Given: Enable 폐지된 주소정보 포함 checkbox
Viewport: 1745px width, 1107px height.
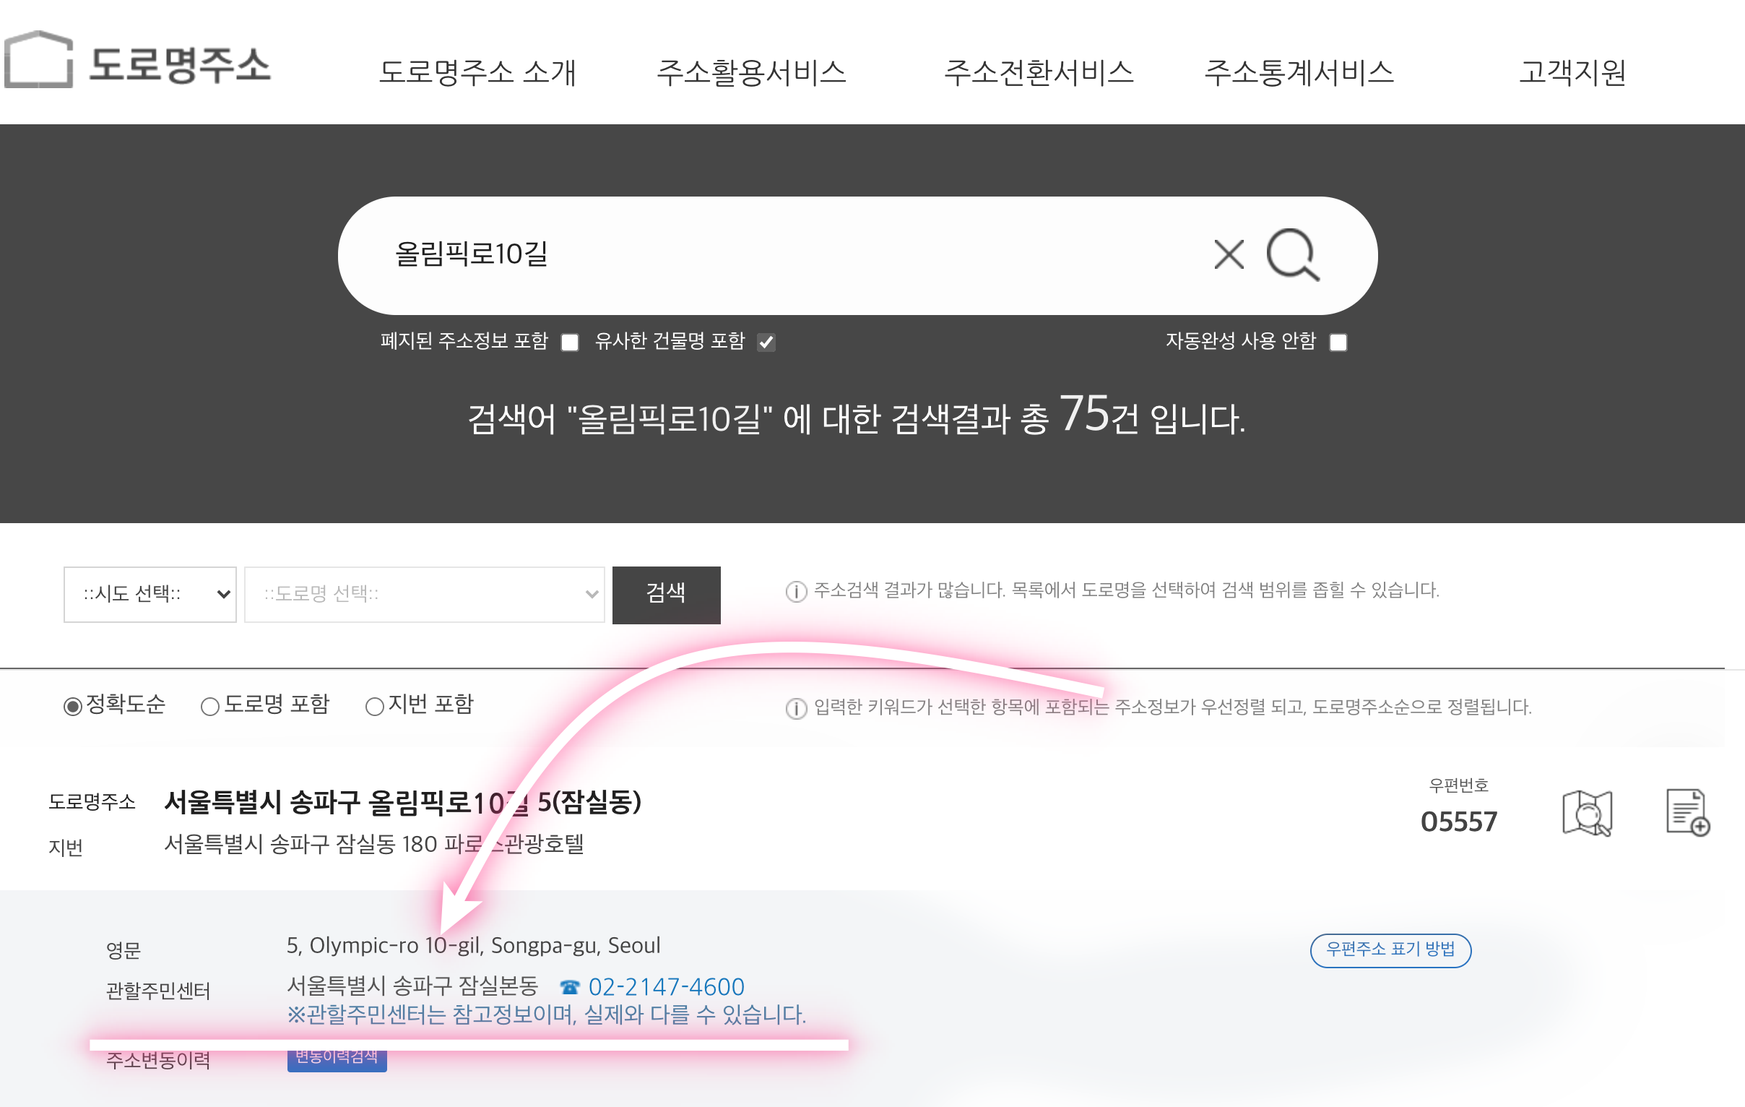Looking at the screenshot, I should (x=571, y=343).
